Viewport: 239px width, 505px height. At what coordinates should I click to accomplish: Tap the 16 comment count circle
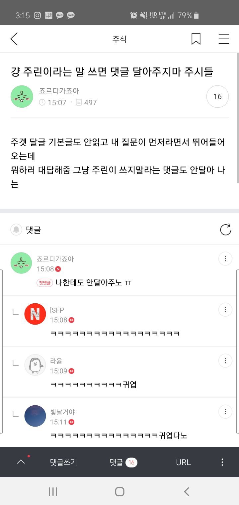click(x=217, y=97)
